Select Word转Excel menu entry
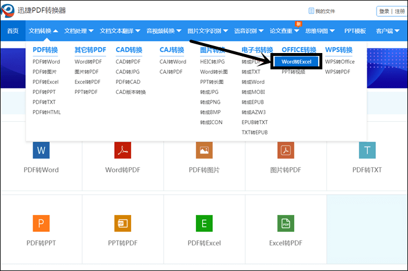Screen dimensions: 408x271 296,62
